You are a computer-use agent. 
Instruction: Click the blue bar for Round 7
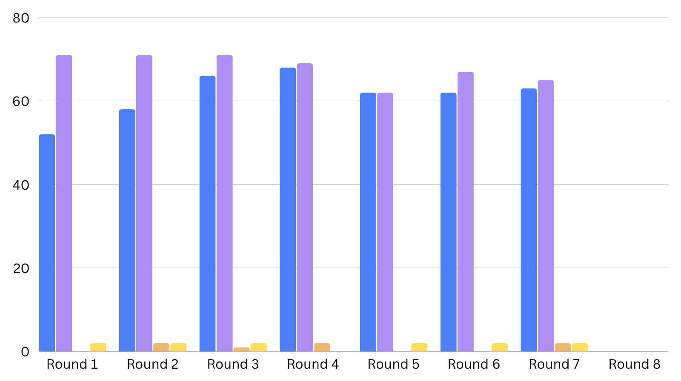pyautogui.click(x=529, y=220)
